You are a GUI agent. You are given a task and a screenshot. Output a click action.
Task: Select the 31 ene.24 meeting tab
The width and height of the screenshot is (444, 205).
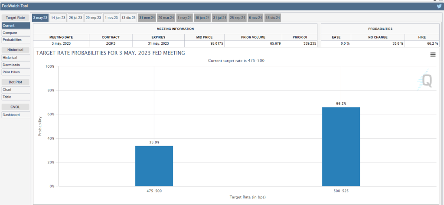pyautogui.click(x=147, y=18)
